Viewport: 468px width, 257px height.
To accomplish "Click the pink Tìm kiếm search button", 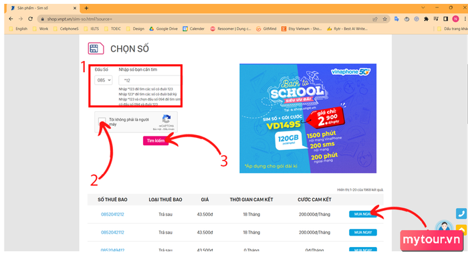I will click(156, 141).
